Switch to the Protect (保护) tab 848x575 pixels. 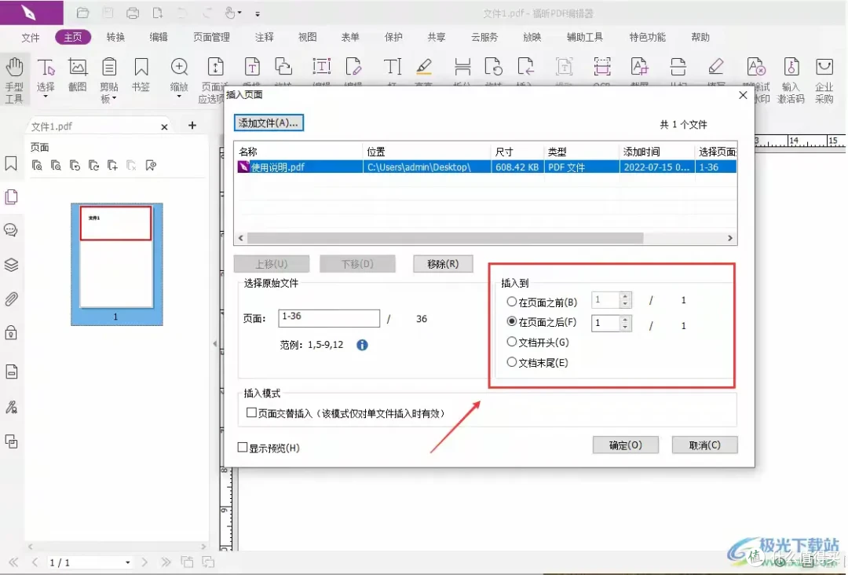coord(393,38)
